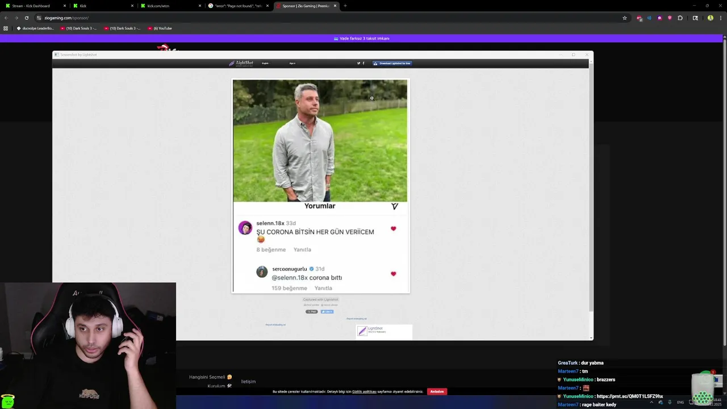The width and height of the screenshot is (727, 409).
Task: Open the first Dark Souls 3 bookmark
Action: (78, 28)
